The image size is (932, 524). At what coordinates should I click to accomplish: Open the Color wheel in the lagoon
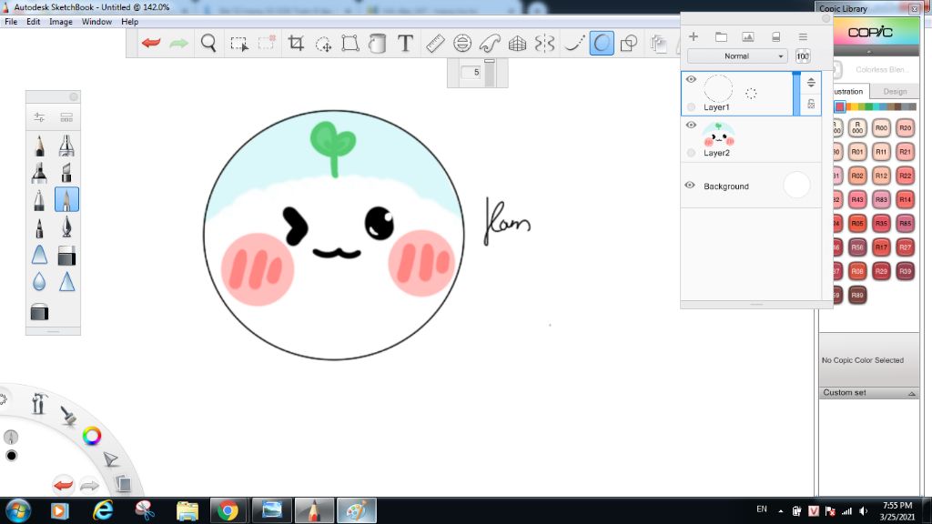click(x=92, y=436)
